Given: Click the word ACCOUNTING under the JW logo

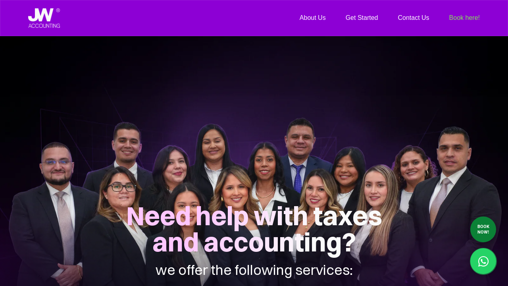Looking at the screenshot, I should 44,25.
